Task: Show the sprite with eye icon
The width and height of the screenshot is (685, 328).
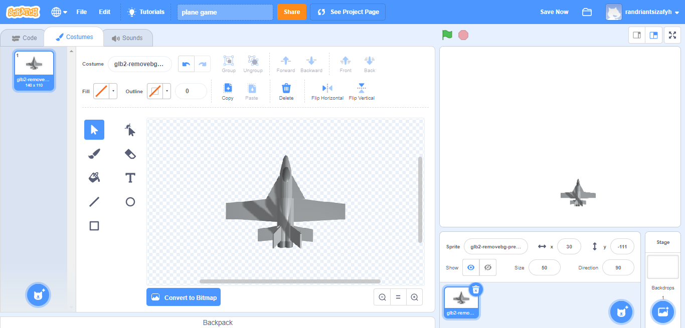Action: [x=471, y=267]
